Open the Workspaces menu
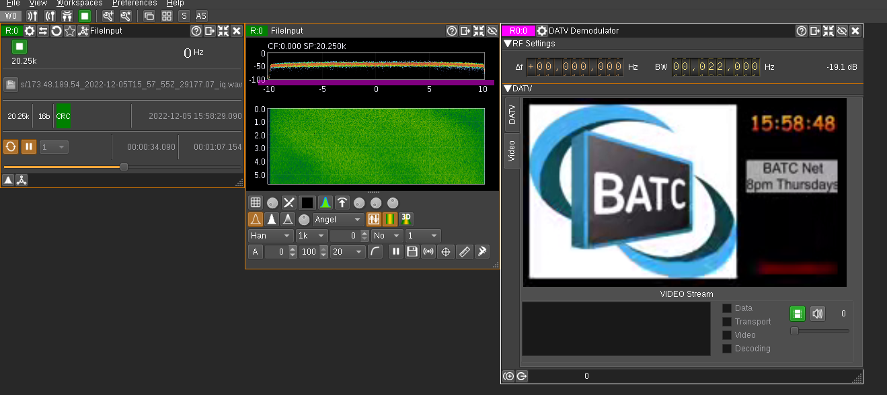Viewport: 887px width, 395px height. 79,3
